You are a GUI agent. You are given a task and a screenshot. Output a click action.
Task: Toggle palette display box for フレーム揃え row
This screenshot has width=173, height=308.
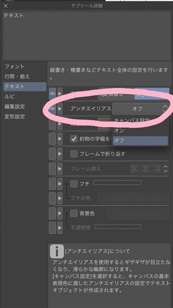tap(52, 169)
